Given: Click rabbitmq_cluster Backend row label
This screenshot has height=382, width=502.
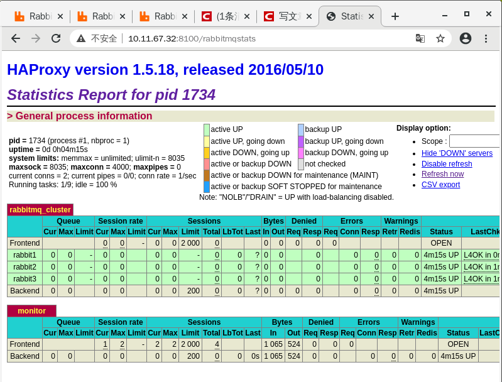Looking at the screenshot, I should [x=25, y=291].
